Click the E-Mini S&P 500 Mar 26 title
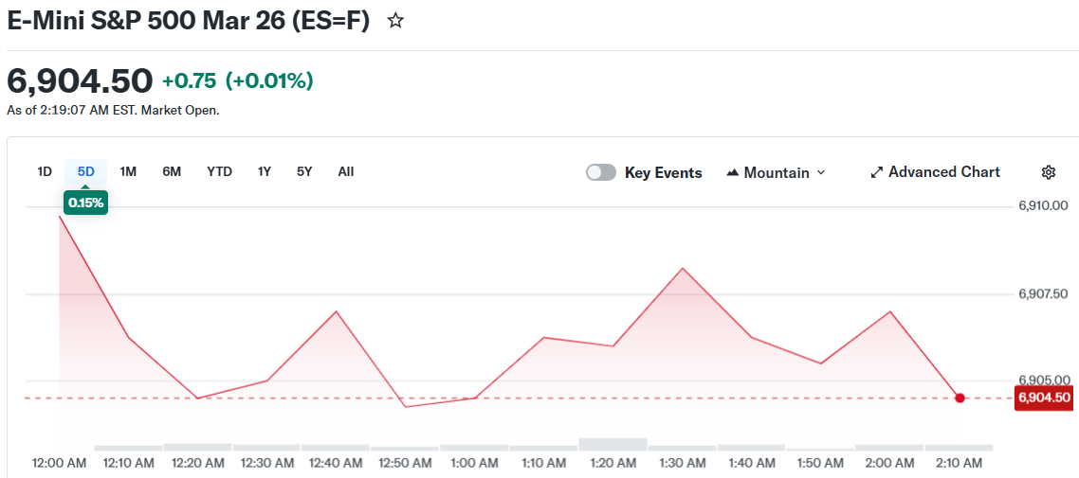Image resolution: width=1079 pixels, height=478 pixels. pos(189,21)
